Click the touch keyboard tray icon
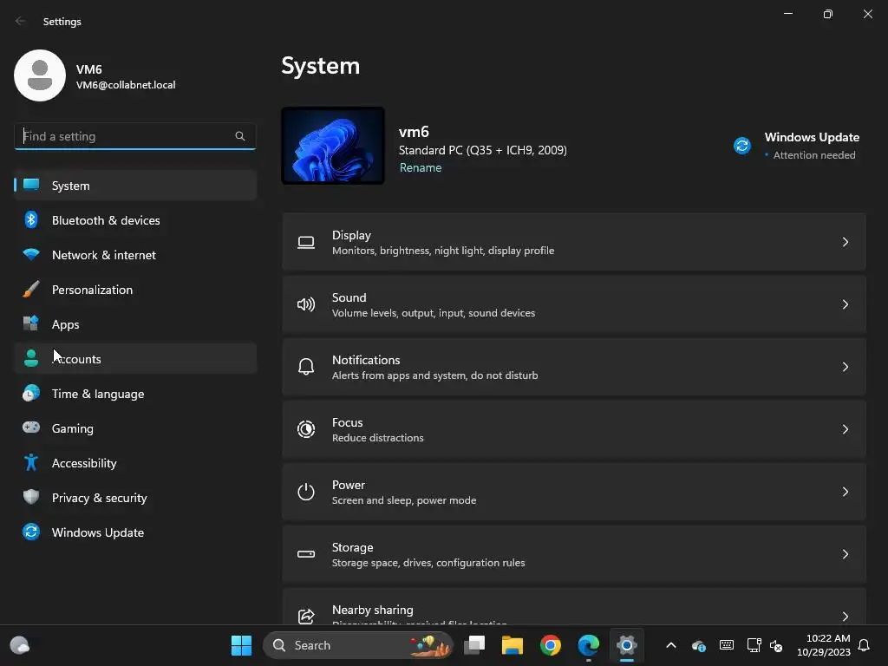The image size is (888, 666). 727,645
